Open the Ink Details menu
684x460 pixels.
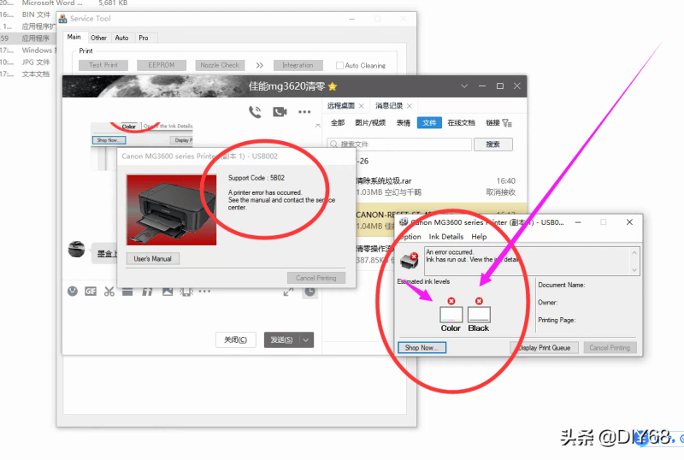point(445,236)
